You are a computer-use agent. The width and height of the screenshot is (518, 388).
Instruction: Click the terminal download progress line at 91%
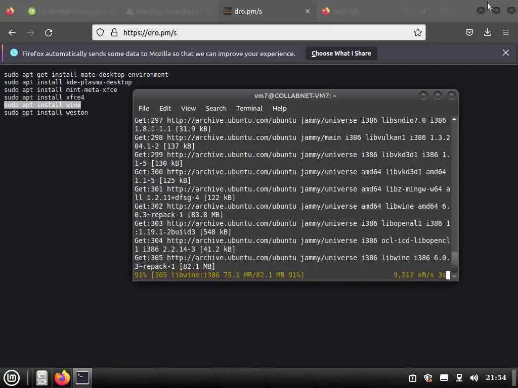click(x=219, y=275)
